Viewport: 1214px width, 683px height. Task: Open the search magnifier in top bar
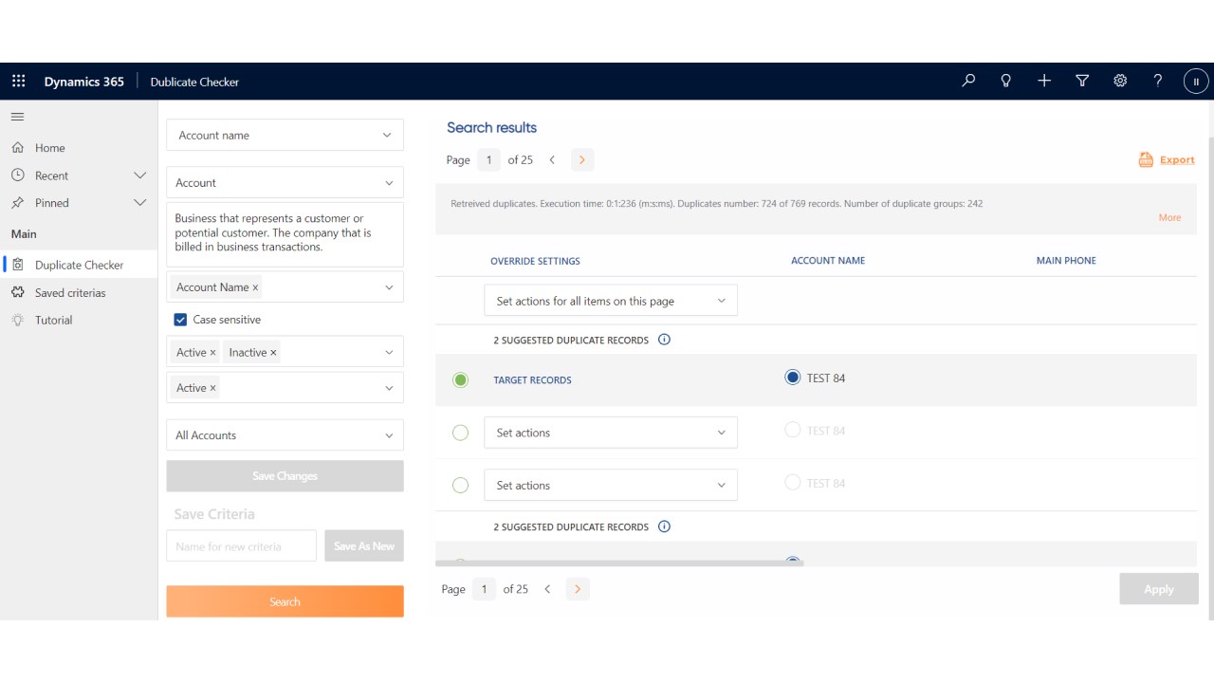pos(968,81)
